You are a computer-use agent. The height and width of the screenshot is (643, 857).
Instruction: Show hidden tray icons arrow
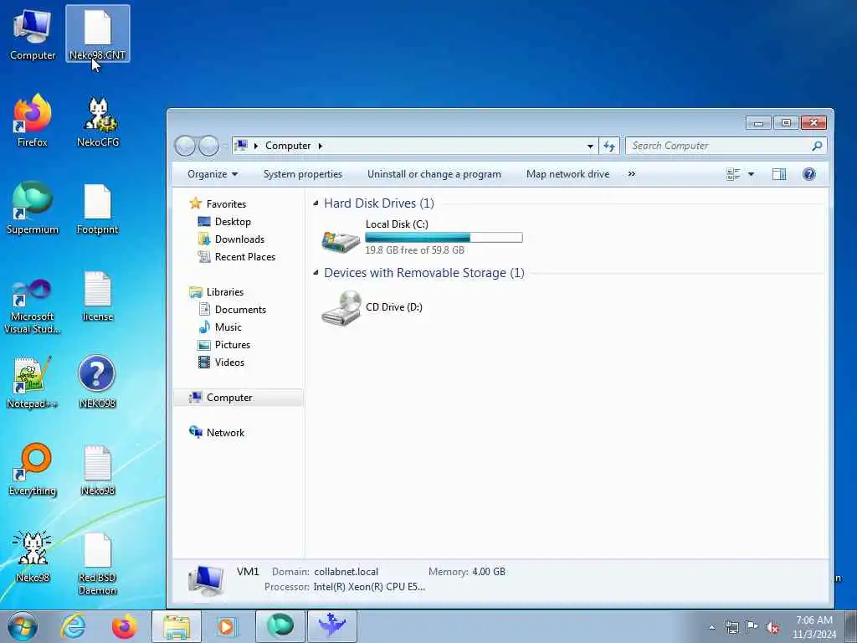pyautogui.click(x=711, y=628)
